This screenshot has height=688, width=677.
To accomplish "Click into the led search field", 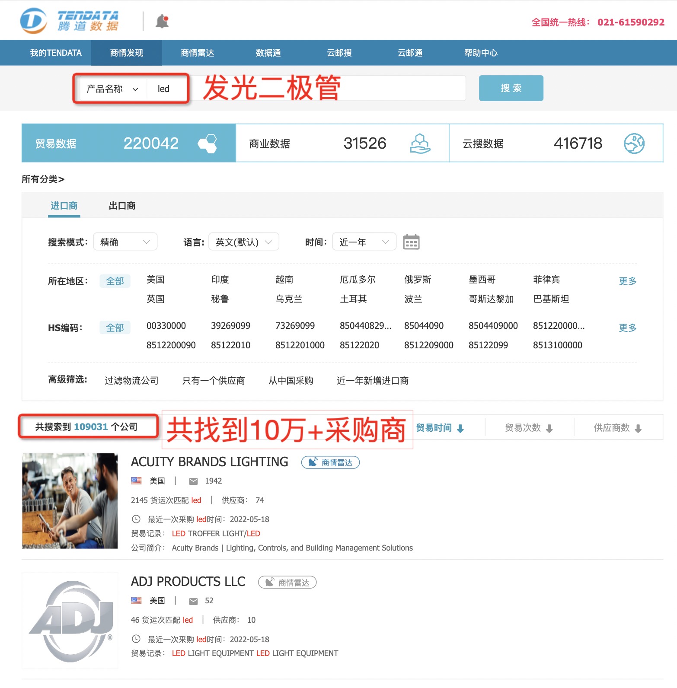I will [x=306, y=89].
